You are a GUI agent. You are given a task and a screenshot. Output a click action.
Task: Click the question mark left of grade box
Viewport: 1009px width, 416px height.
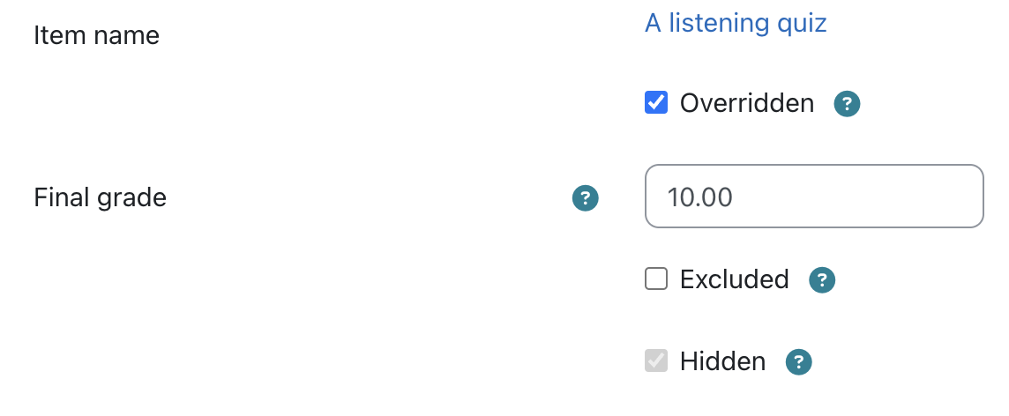tap(585, 198)
